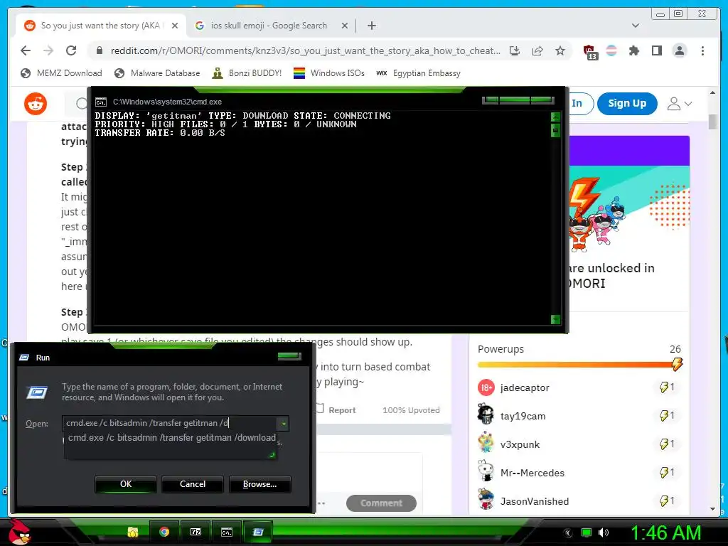Reload the Reddit page
The width and height of the screenshot is (728, 546).
[x=71, y=50]
